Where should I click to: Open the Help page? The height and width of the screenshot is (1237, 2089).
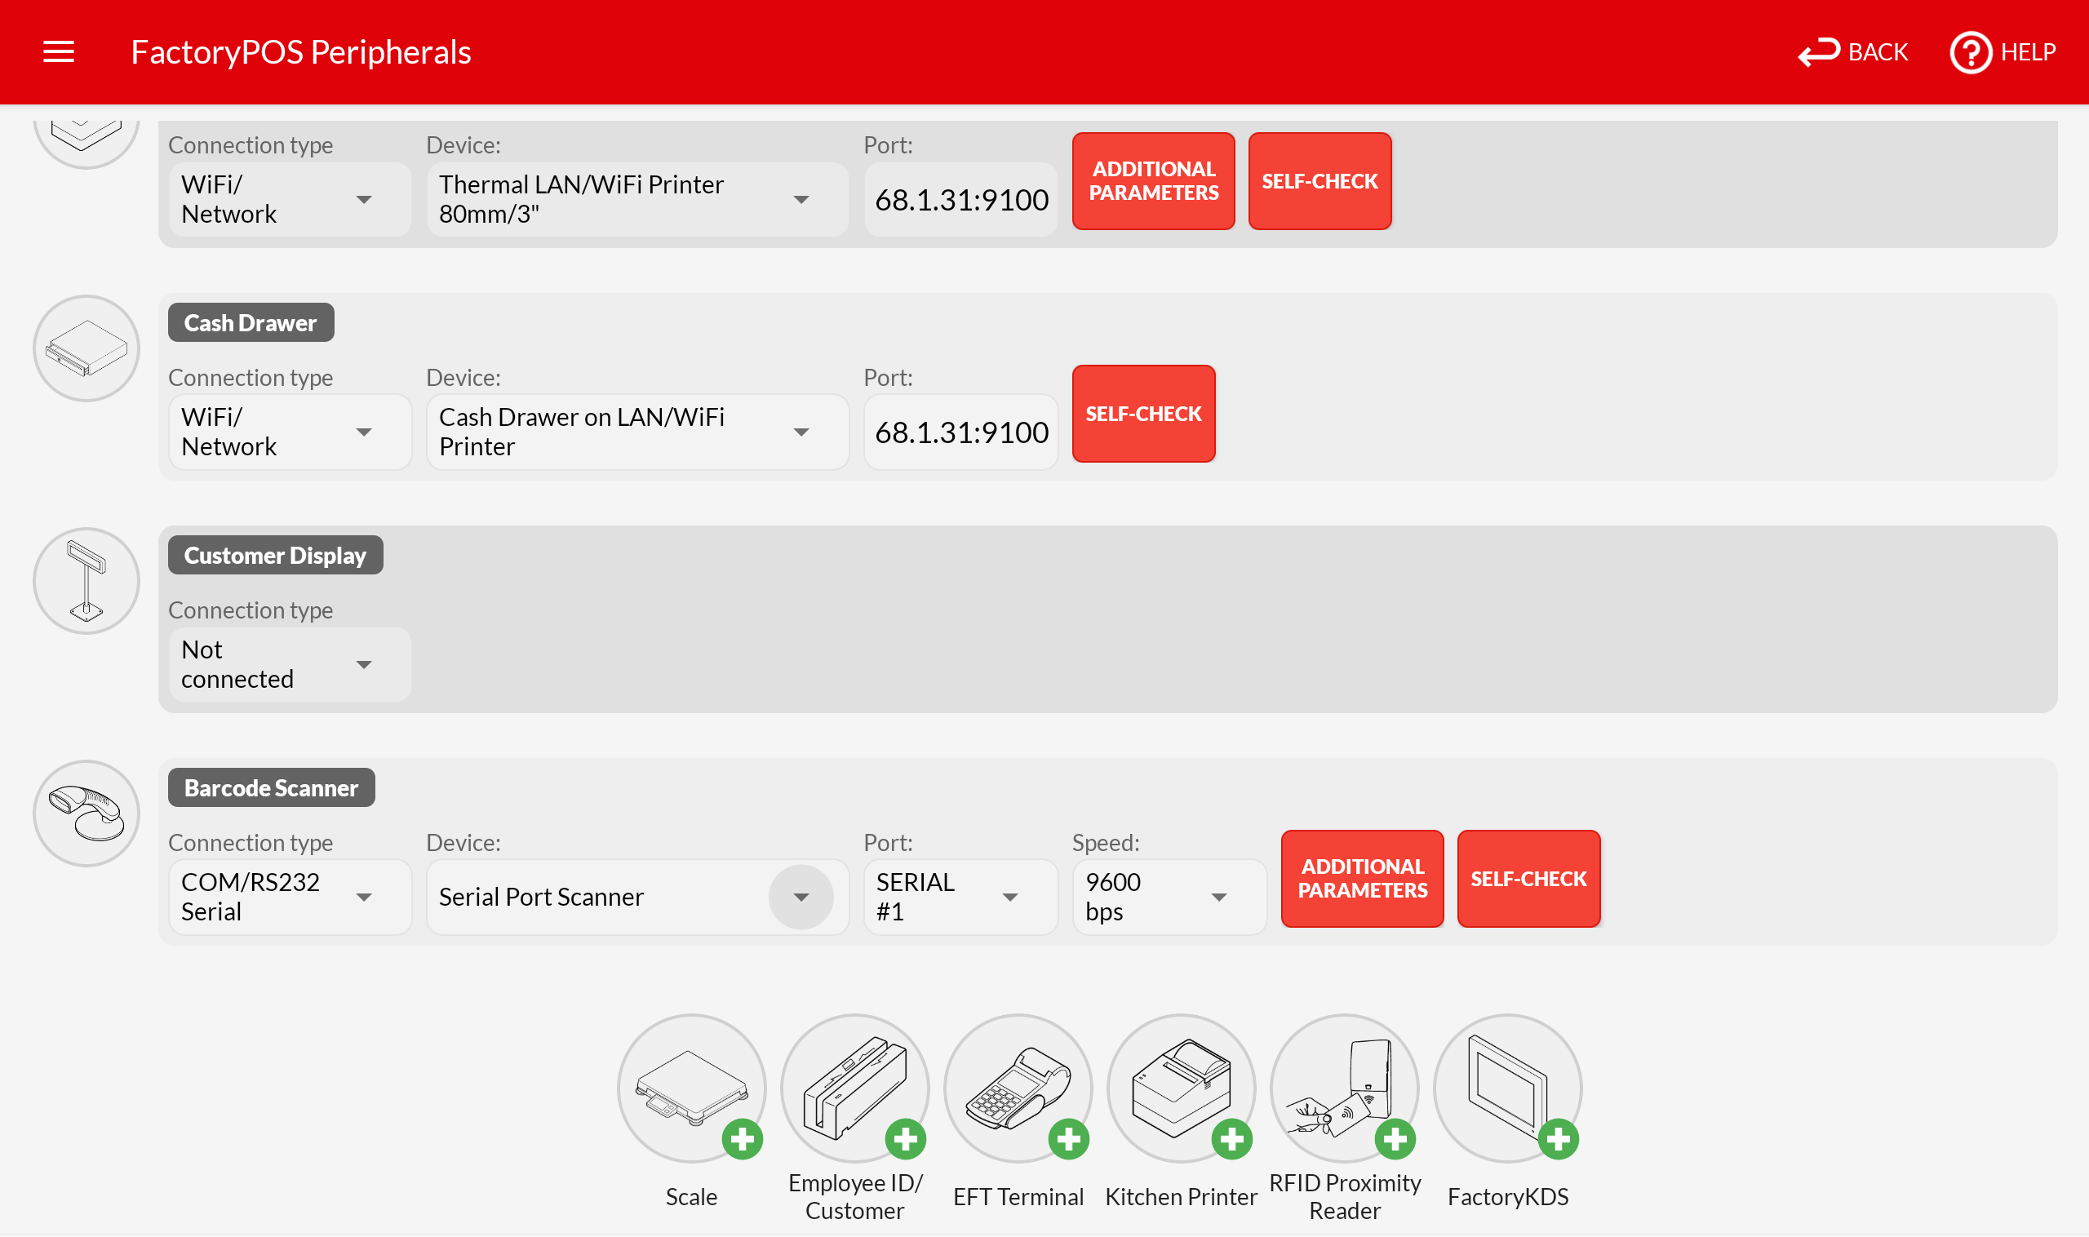tap(2003, 51)
